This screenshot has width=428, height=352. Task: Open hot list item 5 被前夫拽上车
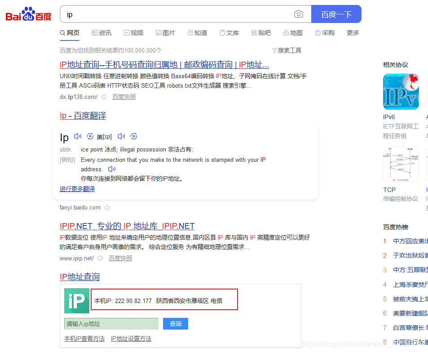point(410,299)
